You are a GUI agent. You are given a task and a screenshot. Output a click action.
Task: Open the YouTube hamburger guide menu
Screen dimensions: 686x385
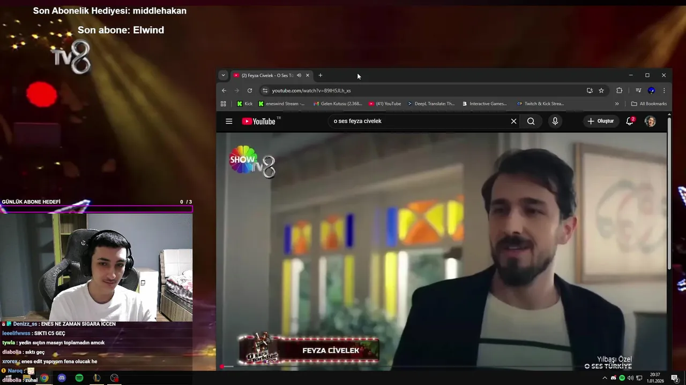(229, 121)
